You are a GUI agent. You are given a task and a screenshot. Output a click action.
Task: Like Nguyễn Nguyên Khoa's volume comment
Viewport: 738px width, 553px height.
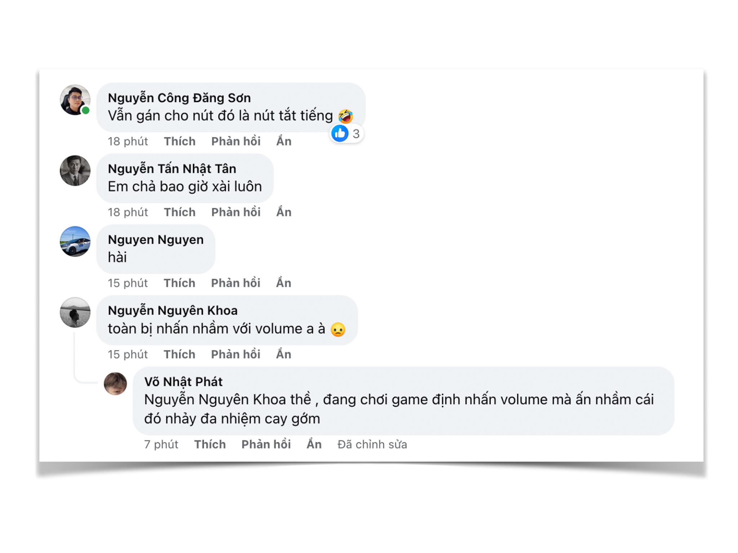179,354
